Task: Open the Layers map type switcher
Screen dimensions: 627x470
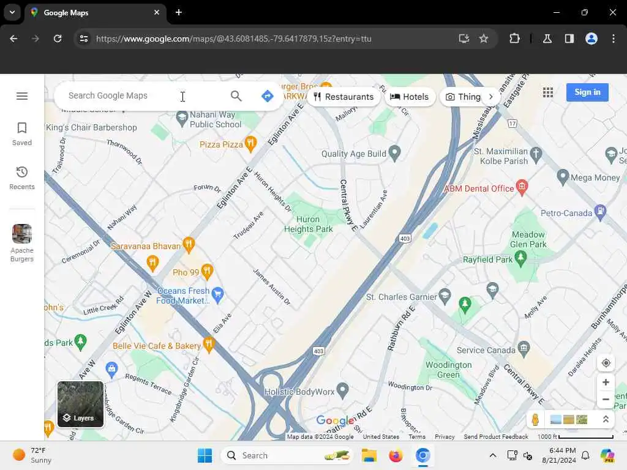Action: (80, 404)
